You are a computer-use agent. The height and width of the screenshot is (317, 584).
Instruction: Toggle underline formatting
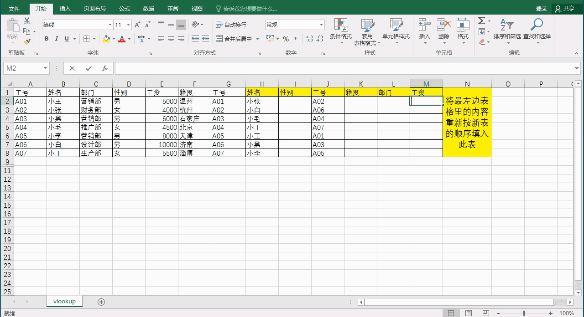pos(67,39)
